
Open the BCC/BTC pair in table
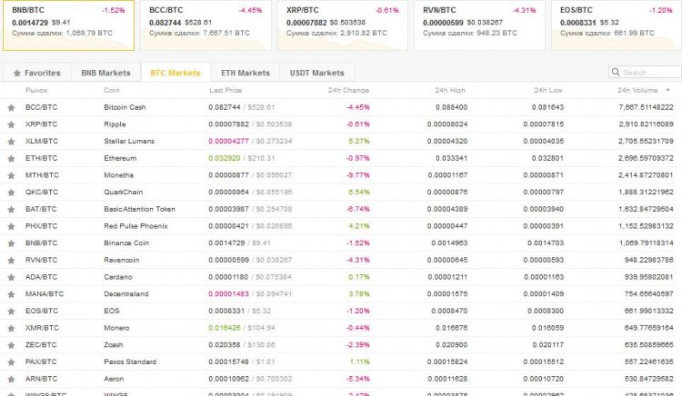[41, 107]
